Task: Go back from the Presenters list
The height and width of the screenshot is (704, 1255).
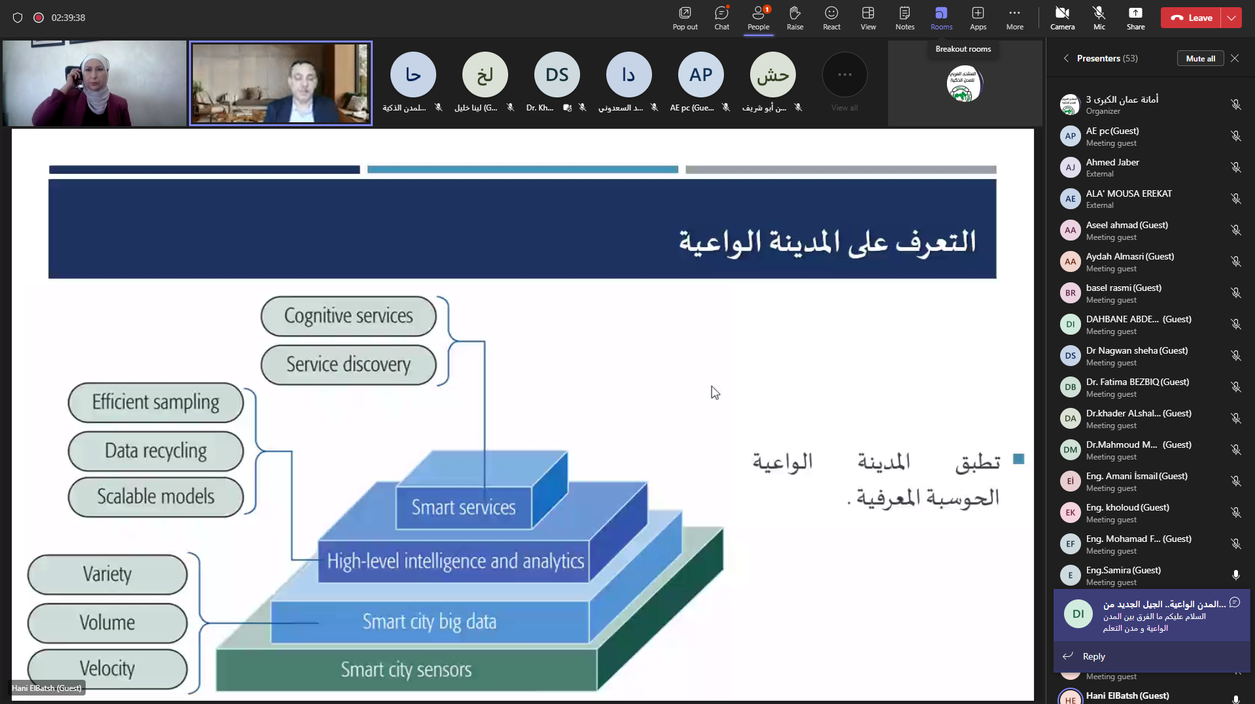Action: (x=1066, y=58)
